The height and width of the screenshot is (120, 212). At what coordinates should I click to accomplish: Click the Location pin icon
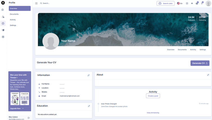39,88
